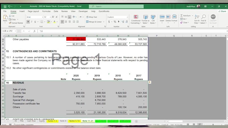This screenshot has width=228, height=128.
Task: Click the AutoSum button
Action: click(185, 15)
